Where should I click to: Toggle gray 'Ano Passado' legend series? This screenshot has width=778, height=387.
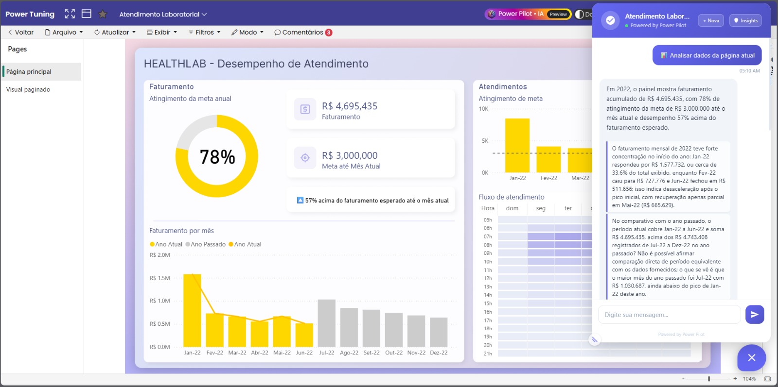click(205, 244)
